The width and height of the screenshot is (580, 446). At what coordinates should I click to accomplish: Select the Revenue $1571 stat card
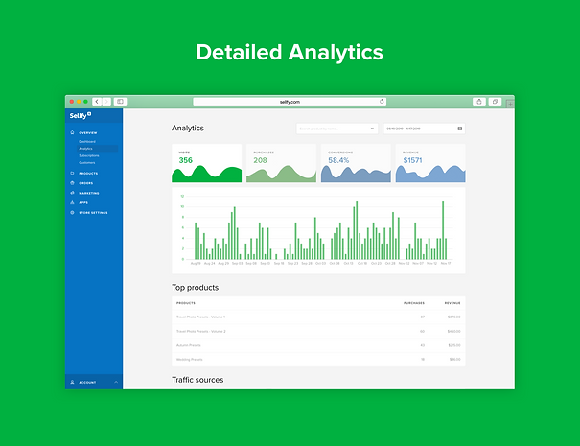430,163
